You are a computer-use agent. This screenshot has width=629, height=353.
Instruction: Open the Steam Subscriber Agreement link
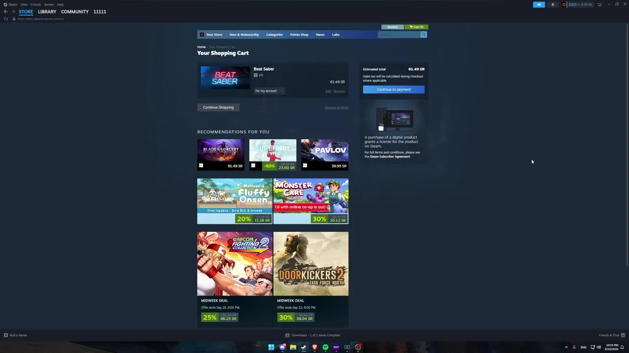[x=390, y=156]
